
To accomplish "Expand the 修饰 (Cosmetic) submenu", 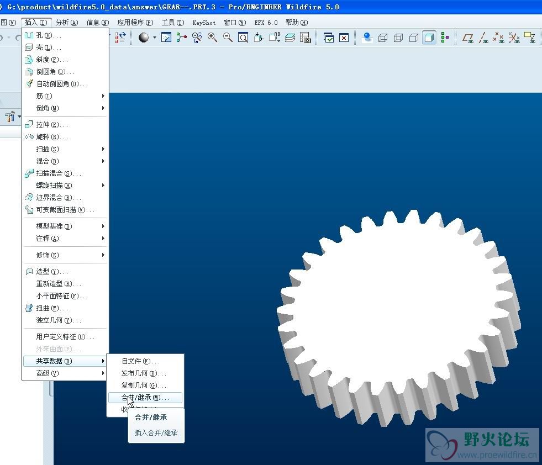I will pos(65,255).
